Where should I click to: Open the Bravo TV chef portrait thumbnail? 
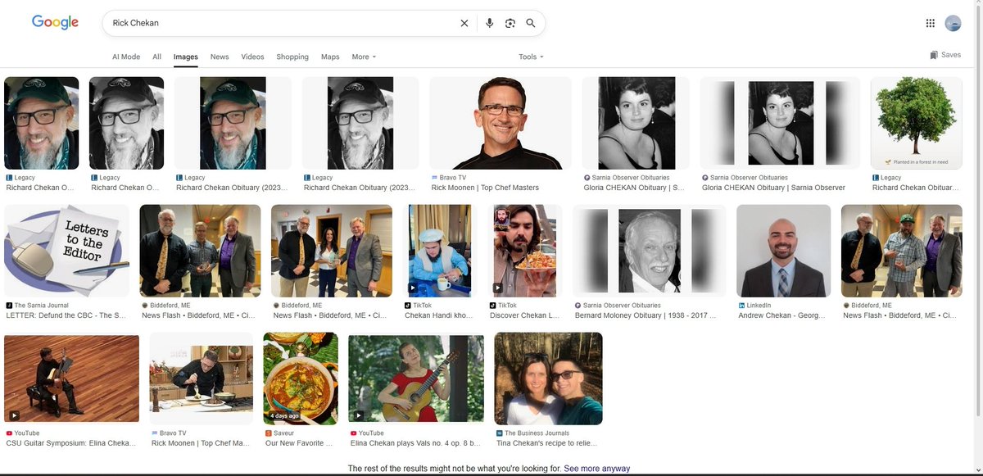tap(501, 123)
